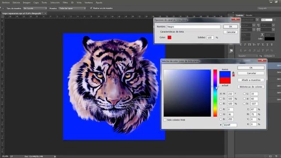Select the H hue radio button

coord(221,93)
